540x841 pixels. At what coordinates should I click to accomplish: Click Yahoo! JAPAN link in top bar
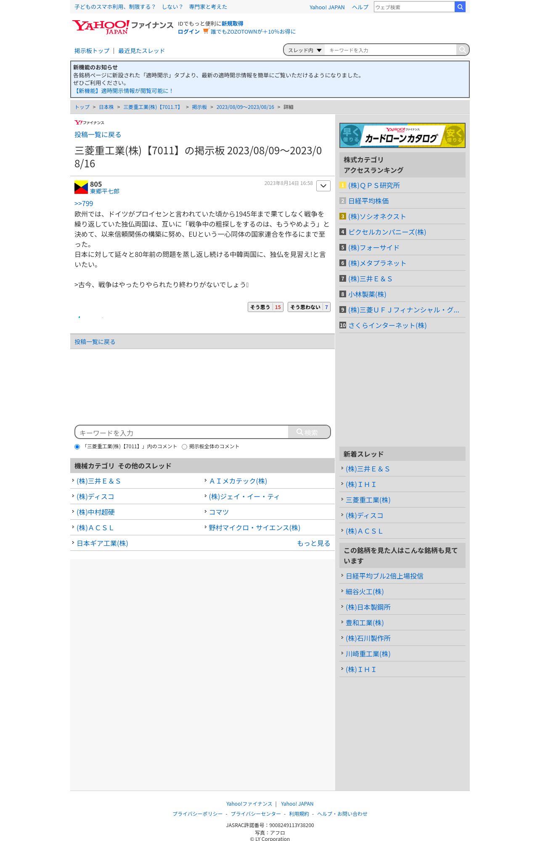pyautogui.click(x=327, y=7)
